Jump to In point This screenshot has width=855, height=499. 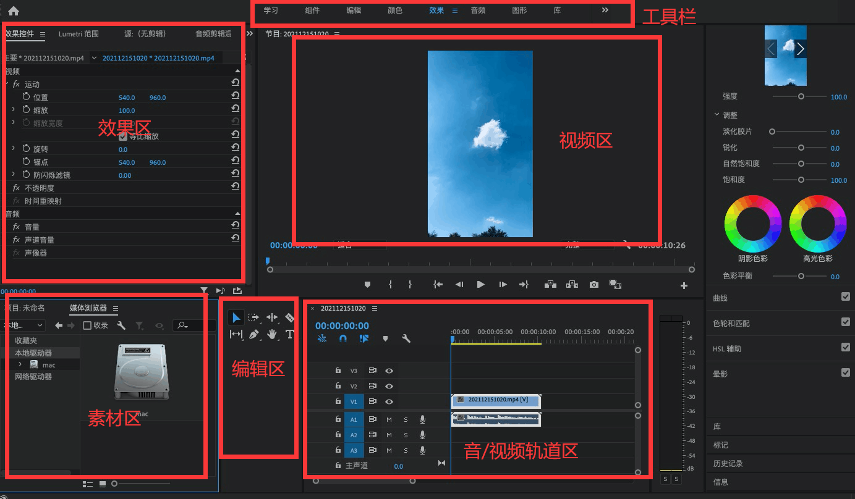click(438, 285)
